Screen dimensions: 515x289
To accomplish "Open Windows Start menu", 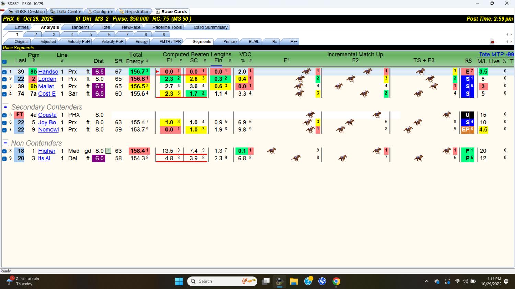I will tap(179, 281).
